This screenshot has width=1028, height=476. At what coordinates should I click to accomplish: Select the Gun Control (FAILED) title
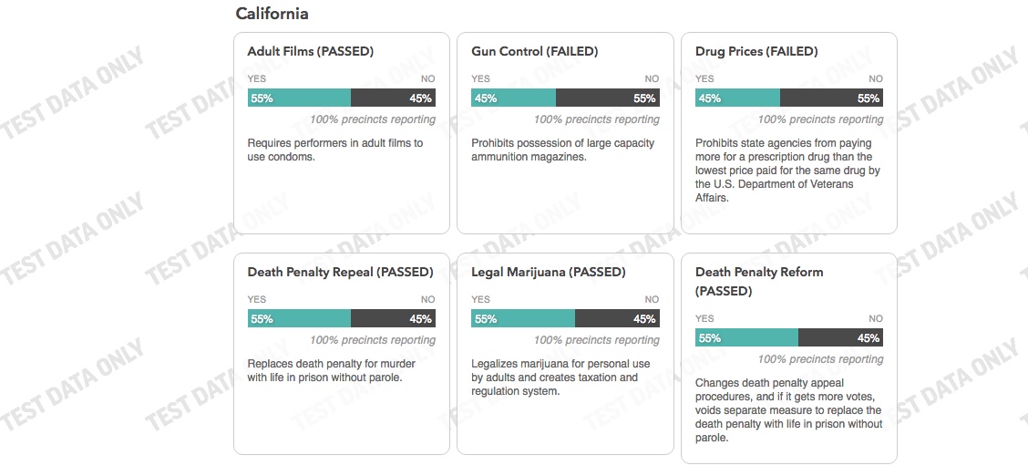tap(534, 52)
